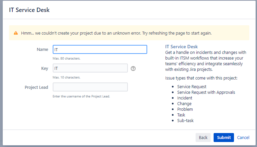257x147 pixels.
Task: Click the Enter the username hint text
Action: [81, 96]
